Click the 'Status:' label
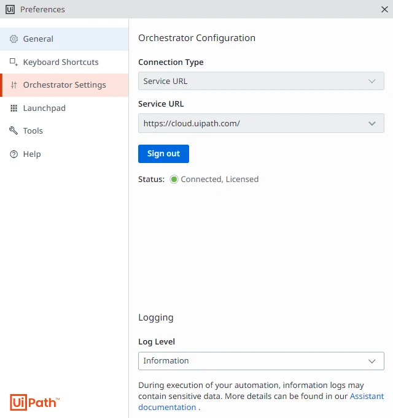 click(151, 179)
